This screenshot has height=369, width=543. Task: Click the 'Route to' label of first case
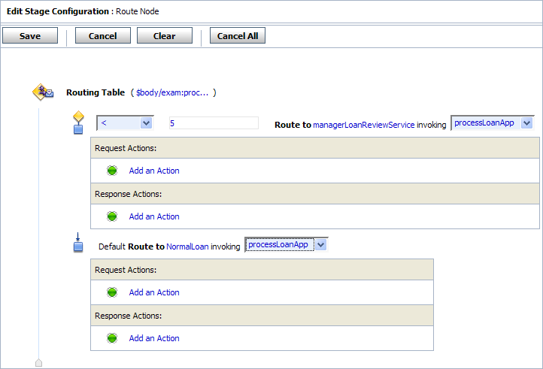(293, 125)
